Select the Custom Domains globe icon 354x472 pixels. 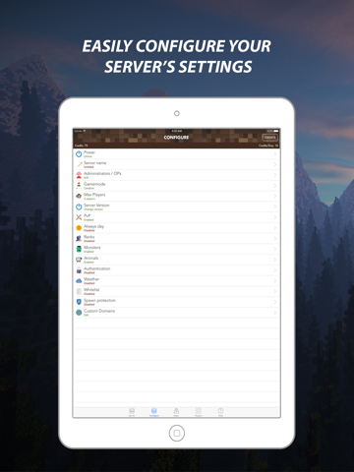click(x=79, y=313)
